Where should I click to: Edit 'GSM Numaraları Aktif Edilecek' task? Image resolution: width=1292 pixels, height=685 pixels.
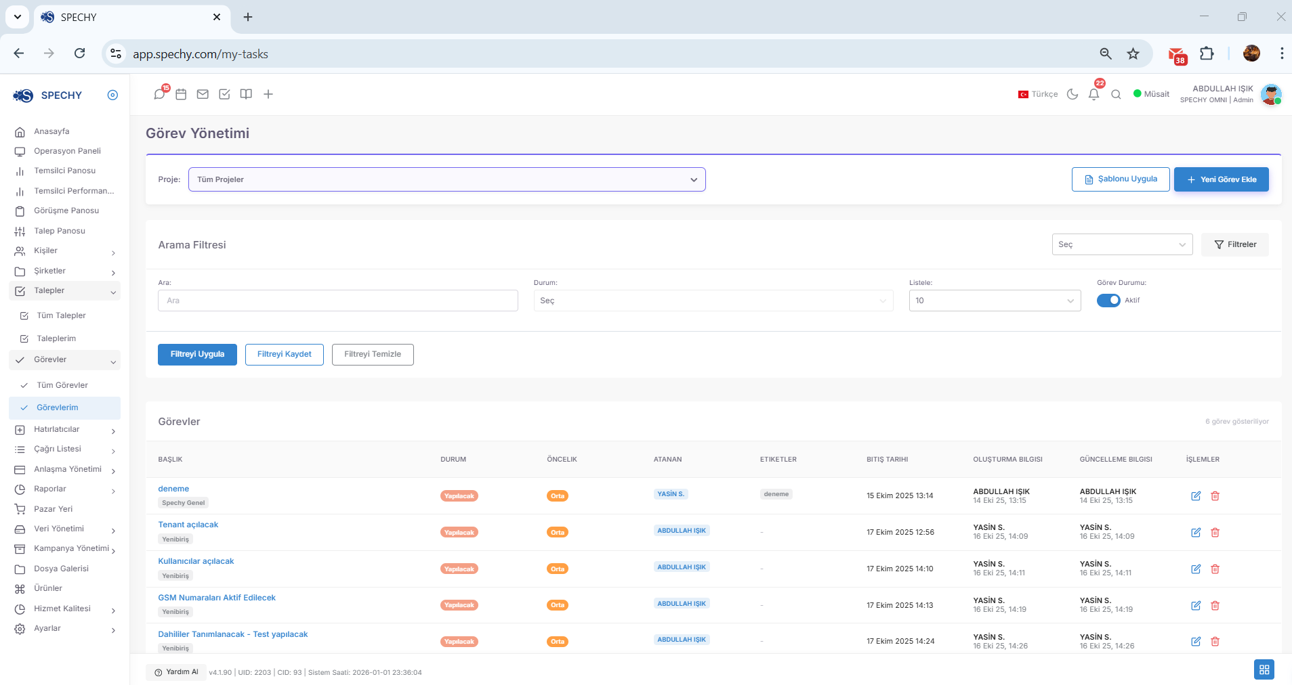point(1196,606)
